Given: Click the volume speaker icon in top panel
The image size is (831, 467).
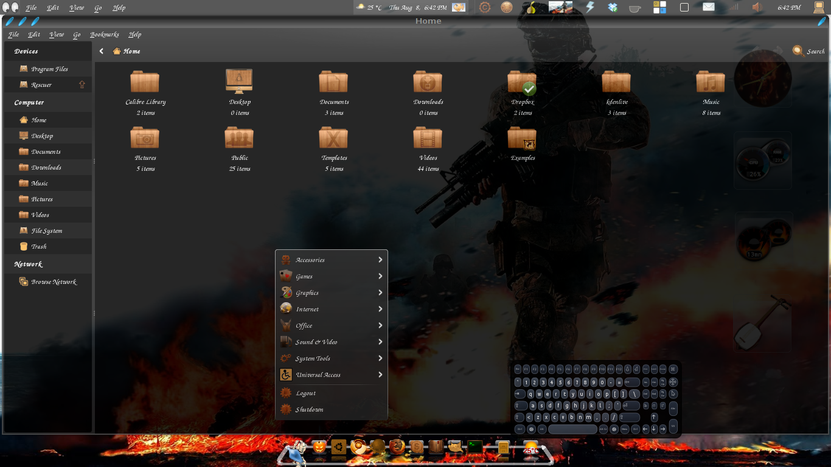Looking at the screenshot, I should [x=757, y=7].
